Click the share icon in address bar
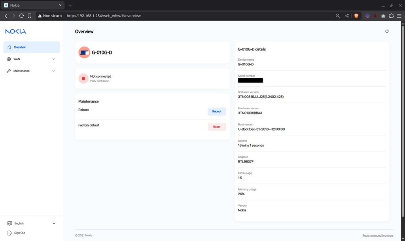Image resolution: width=405 pixels, height=241 pixels. pyautogui.click(x=347, y=16)
